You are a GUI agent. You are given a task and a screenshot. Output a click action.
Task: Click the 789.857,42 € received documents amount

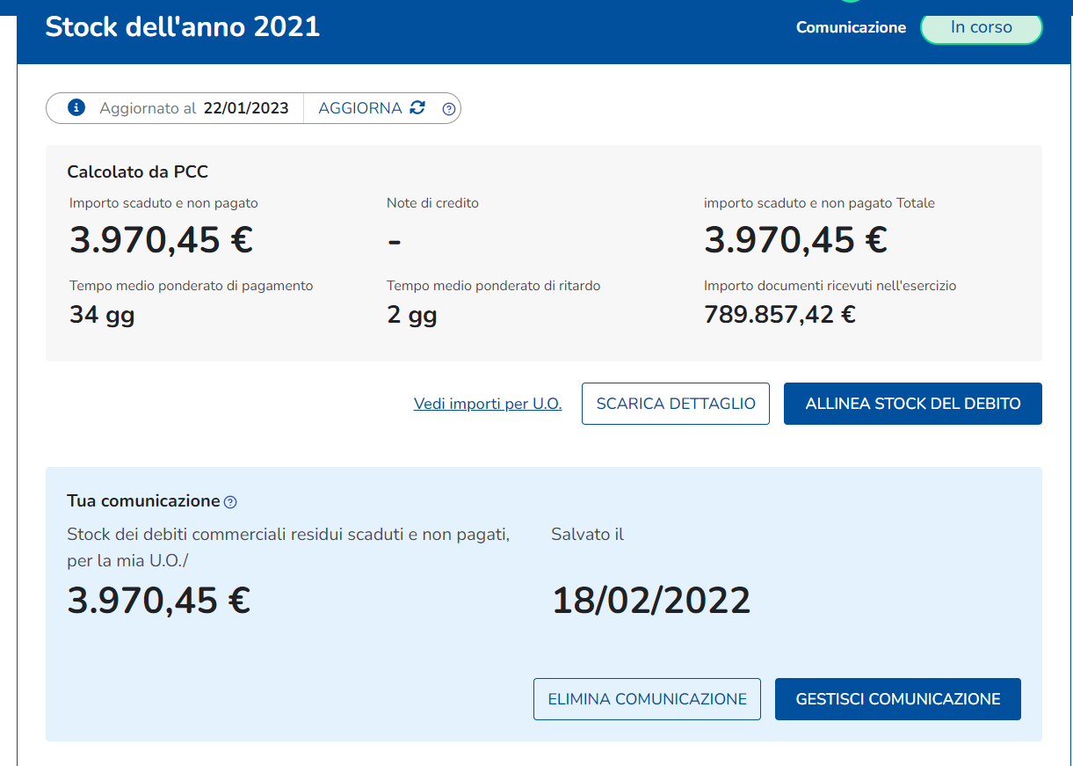coord(779,314)
